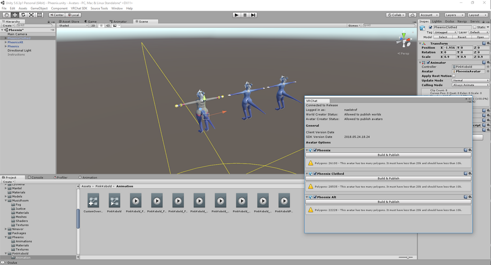
Task: Click the scene orientation gizmo Y axis cone
Action: [404, 35]
